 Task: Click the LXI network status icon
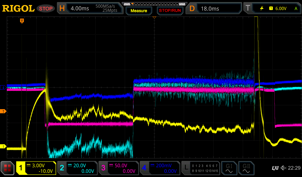275,168
